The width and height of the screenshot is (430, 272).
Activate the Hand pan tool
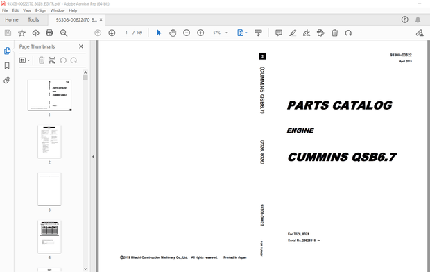click(173, 33)
